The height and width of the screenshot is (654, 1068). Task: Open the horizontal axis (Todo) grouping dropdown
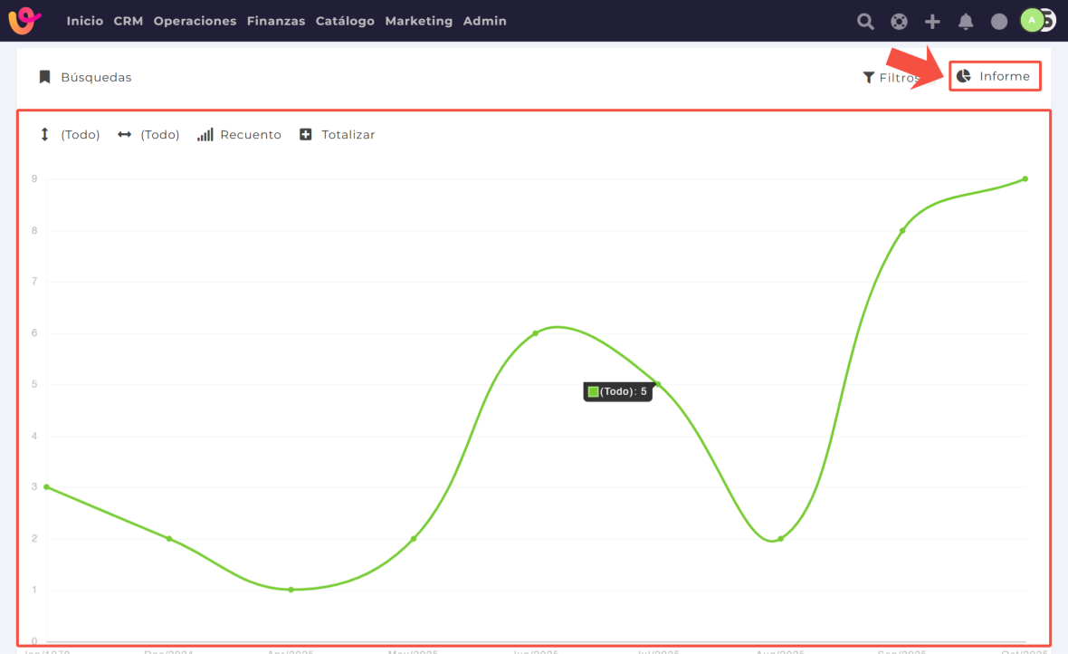tap(149, 134)
